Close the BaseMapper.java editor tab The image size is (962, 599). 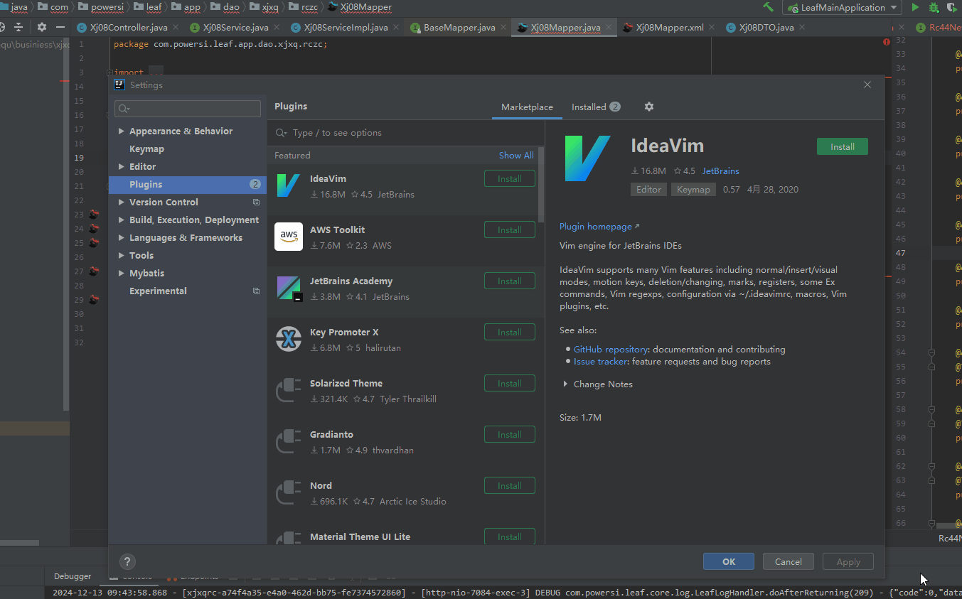(x=503, y=28)
